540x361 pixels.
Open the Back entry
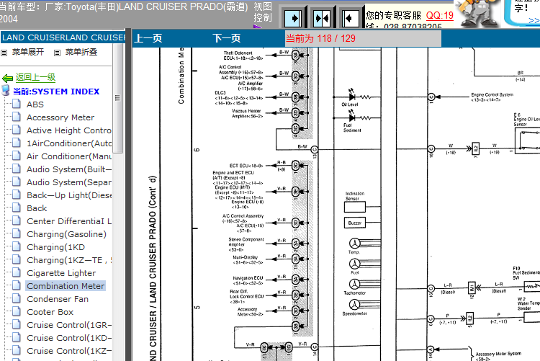pos(37,208)
